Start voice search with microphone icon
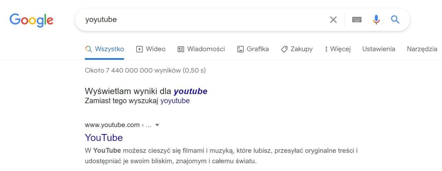 [376, 20]
